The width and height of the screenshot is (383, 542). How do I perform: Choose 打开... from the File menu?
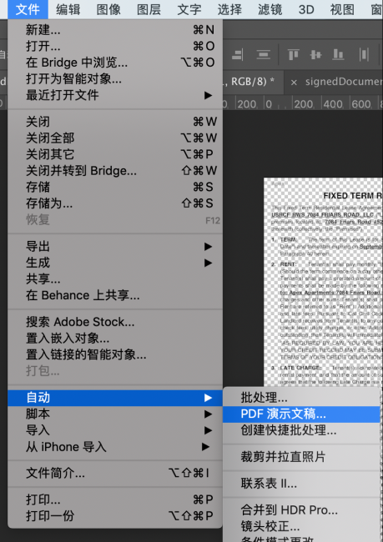tap(115, 46)
